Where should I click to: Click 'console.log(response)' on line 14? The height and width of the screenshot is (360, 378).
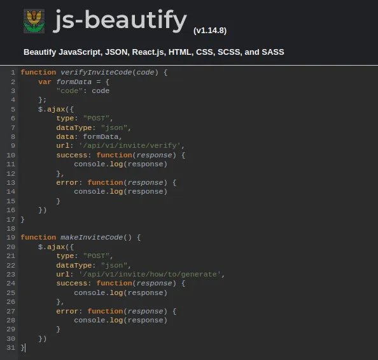[x=120, y=191]
